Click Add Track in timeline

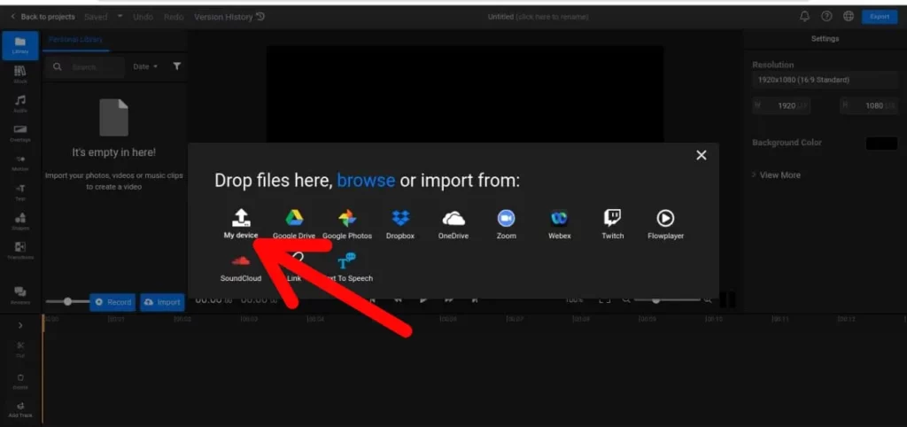(20, 409)
